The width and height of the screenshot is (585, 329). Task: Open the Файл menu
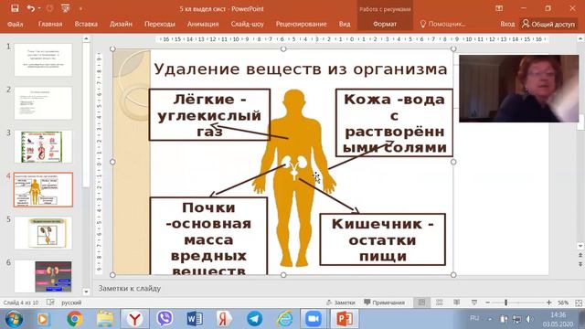coord(15,24)
